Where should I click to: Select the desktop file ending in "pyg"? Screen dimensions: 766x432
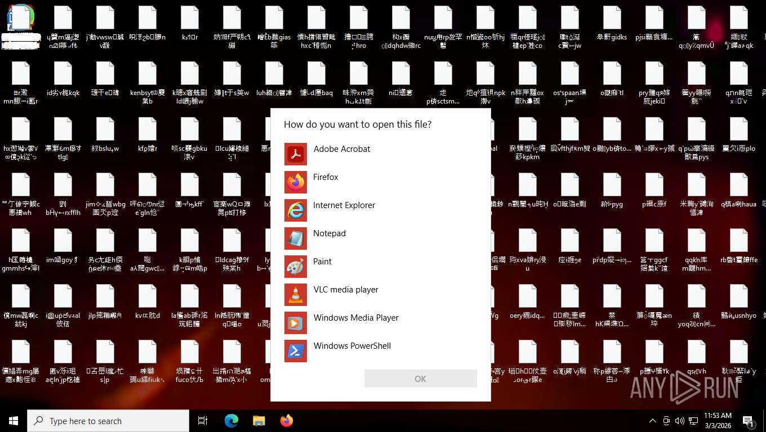coord(612,191)
